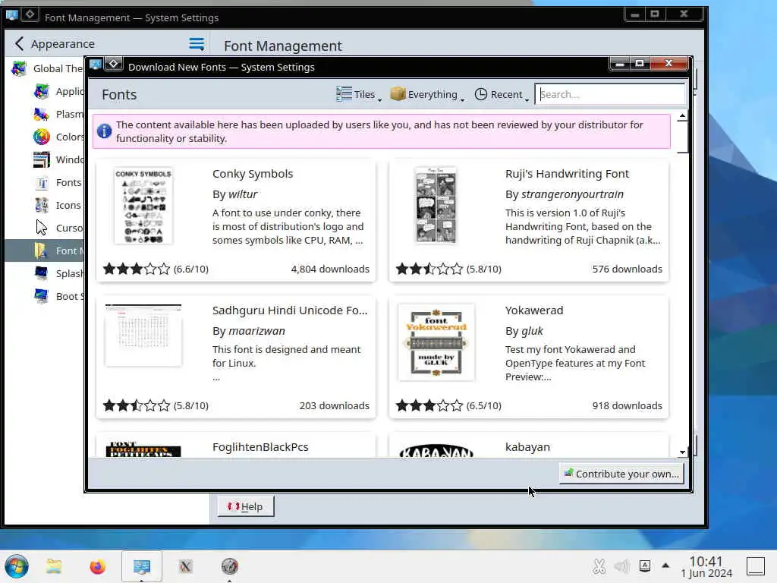
Task: Click the FoglihtenBlackPcs title
Action: (260, 446)
